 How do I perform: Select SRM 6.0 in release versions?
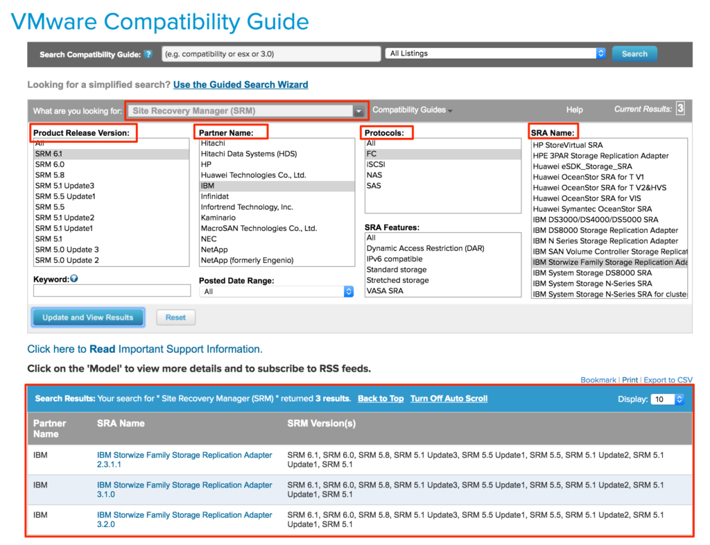pyautogui.click(x=112, y=164)
